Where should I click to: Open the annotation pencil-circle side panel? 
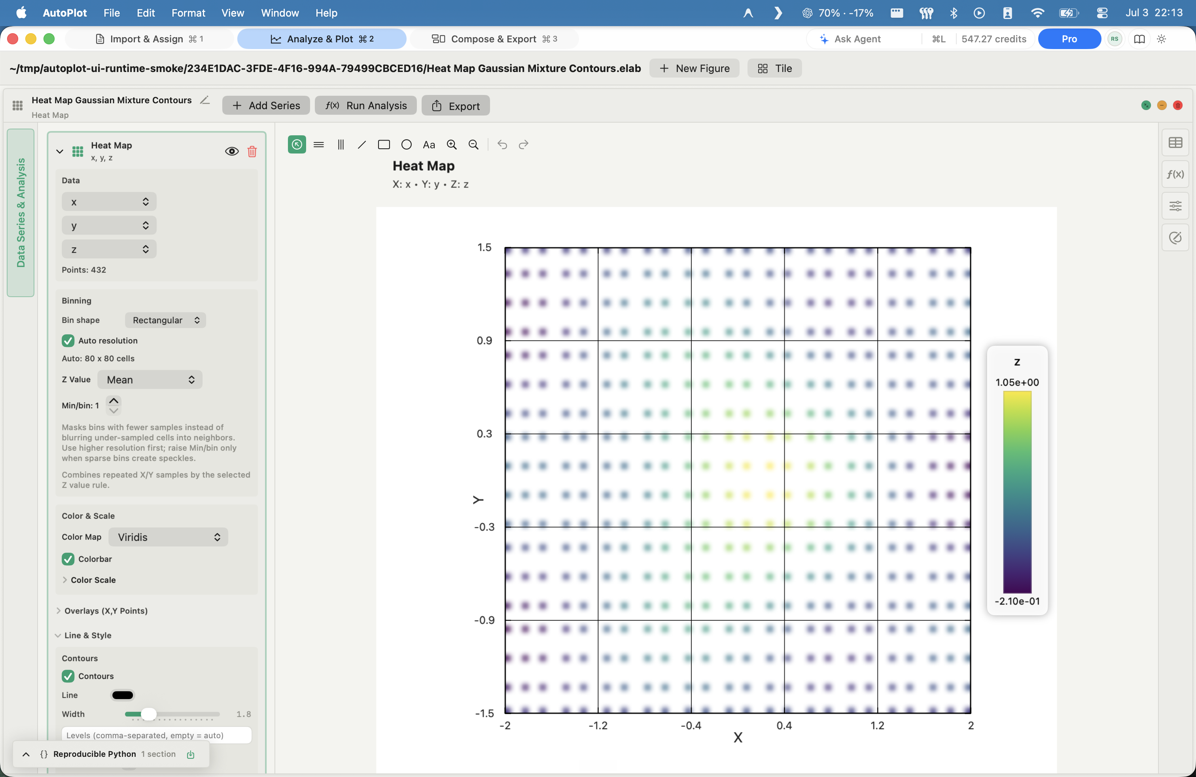[x=1175, y=238]
